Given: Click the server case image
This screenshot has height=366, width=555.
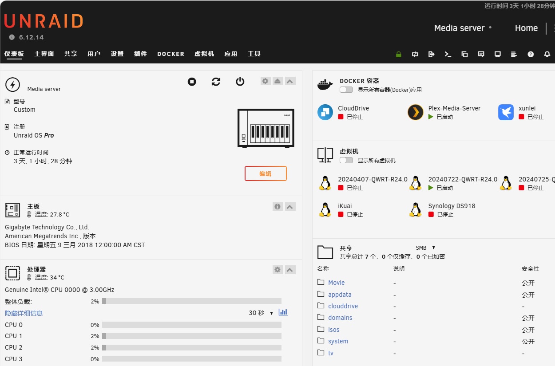Looking at the screenshot, I should click(x=266, y=128).
